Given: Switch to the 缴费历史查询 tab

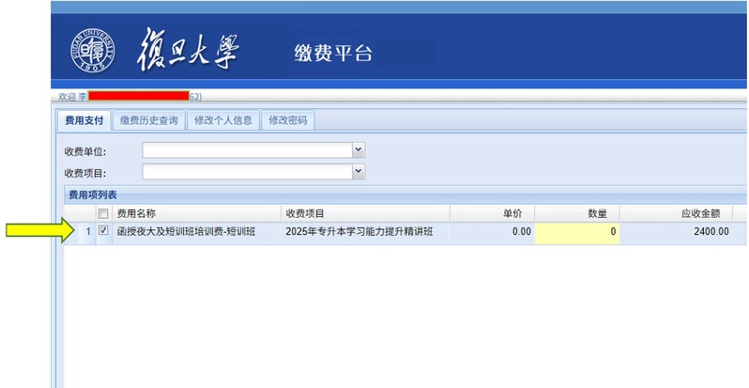Looking at the screenshot, I should coord(148,120).
